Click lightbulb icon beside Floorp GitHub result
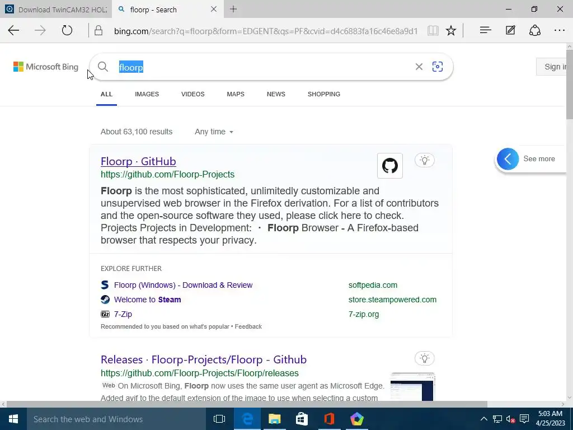This screenshot has height=430, width=573. click(424, 160)
